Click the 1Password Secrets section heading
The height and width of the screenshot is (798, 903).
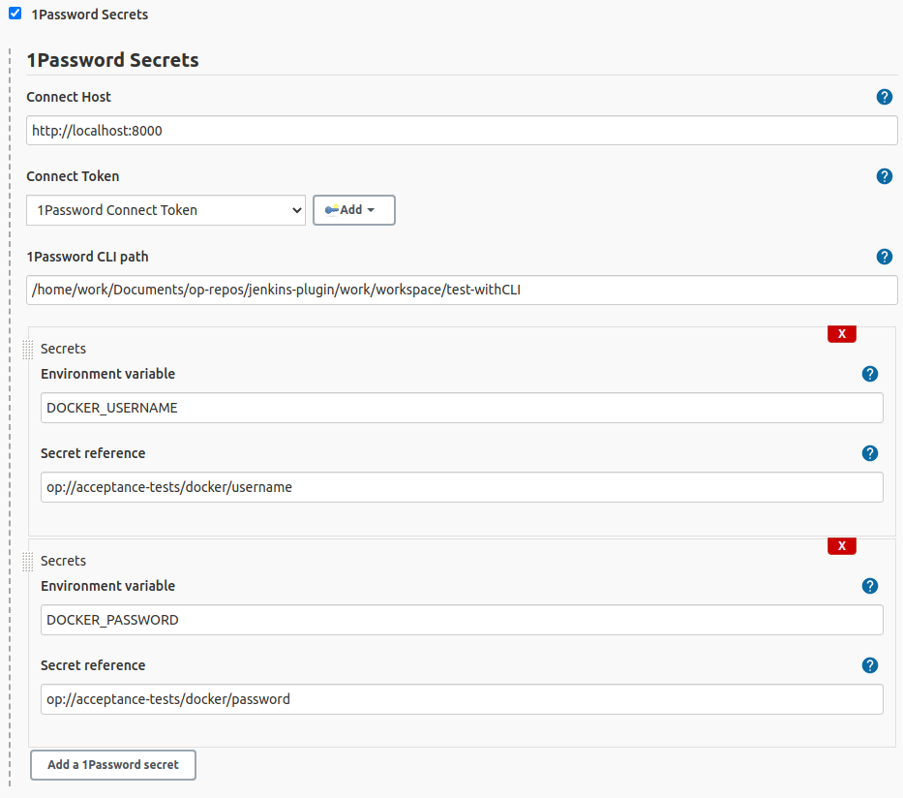pos(112,59)
